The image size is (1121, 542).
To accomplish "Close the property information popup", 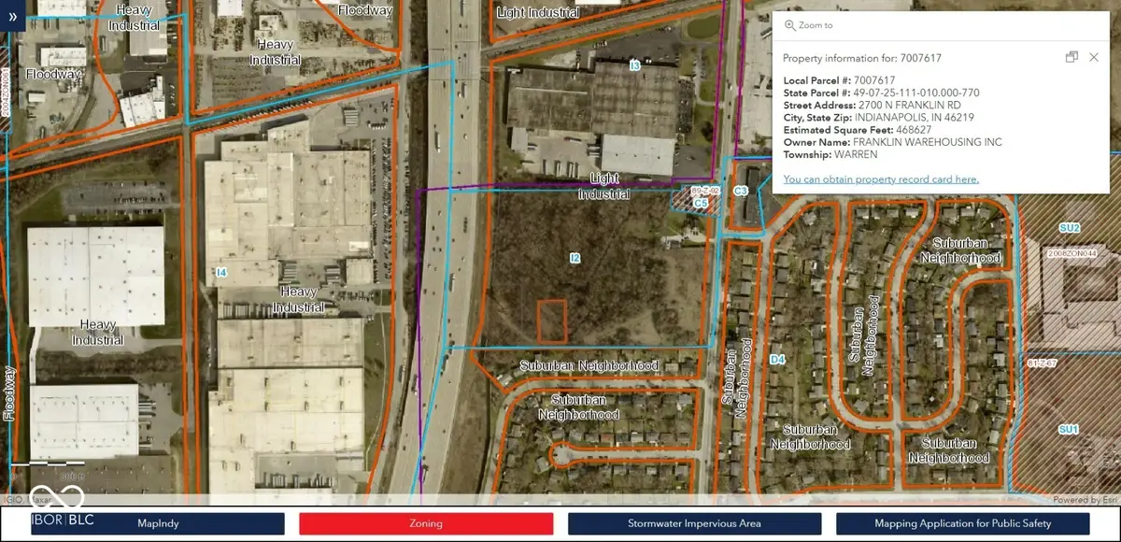I will coord(1094,58).
